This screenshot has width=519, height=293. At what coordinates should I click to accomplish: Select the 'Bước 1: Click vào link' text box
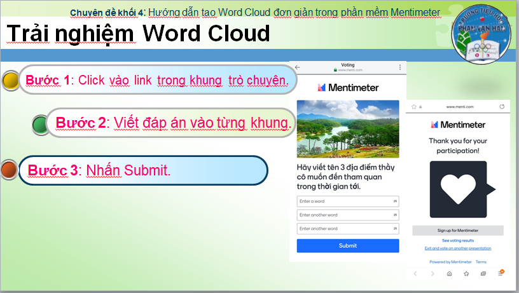click(x=158, y=79)
